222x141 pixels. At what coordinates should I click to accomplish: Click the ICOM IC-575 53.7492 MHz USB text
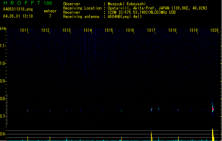coord(142,12)
